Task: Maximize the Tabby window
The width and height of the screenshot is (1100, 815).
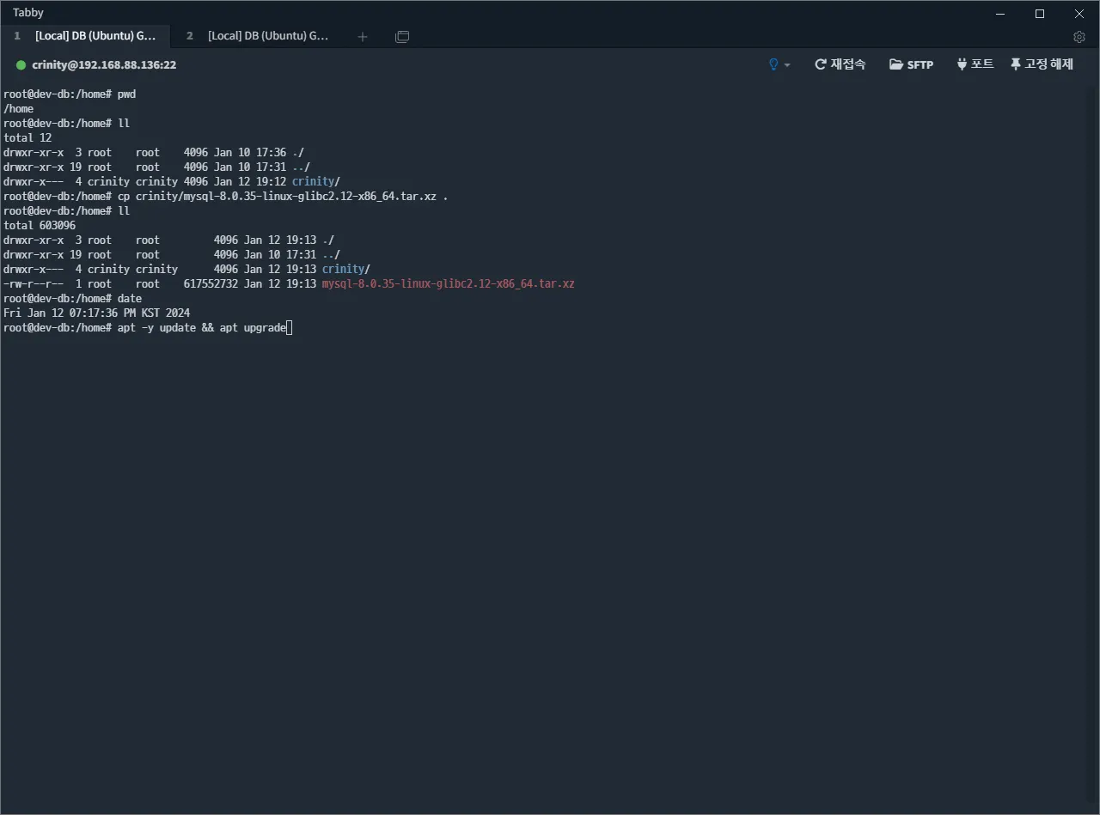Action: (x=1040, y=13)
